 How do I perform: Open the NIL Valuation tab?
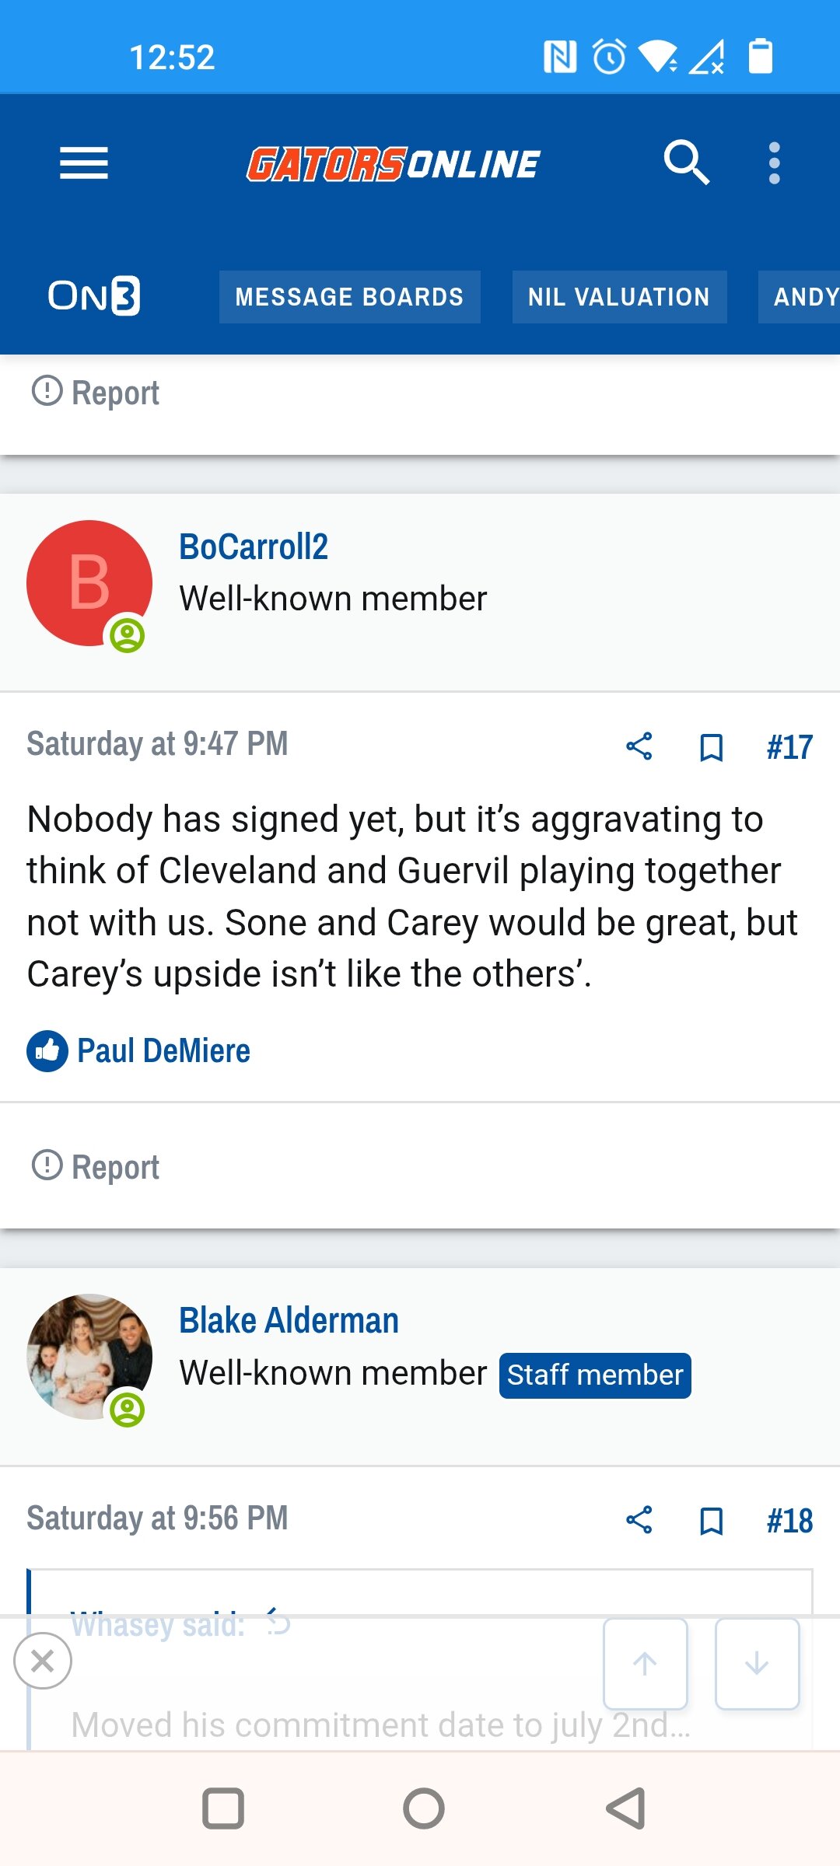[619, 297]
